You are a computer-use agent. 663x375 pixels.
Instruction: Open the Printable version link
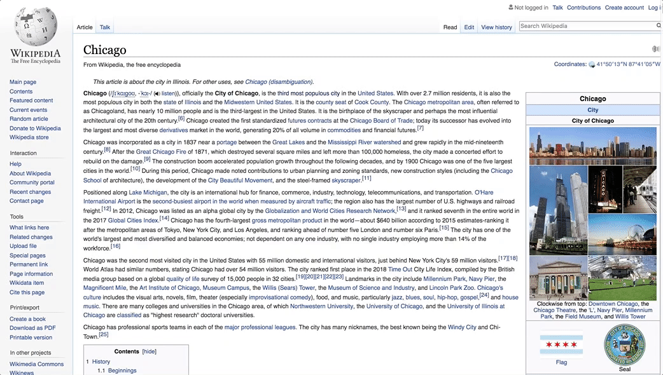pyautogui.click(x=31, y=337)
